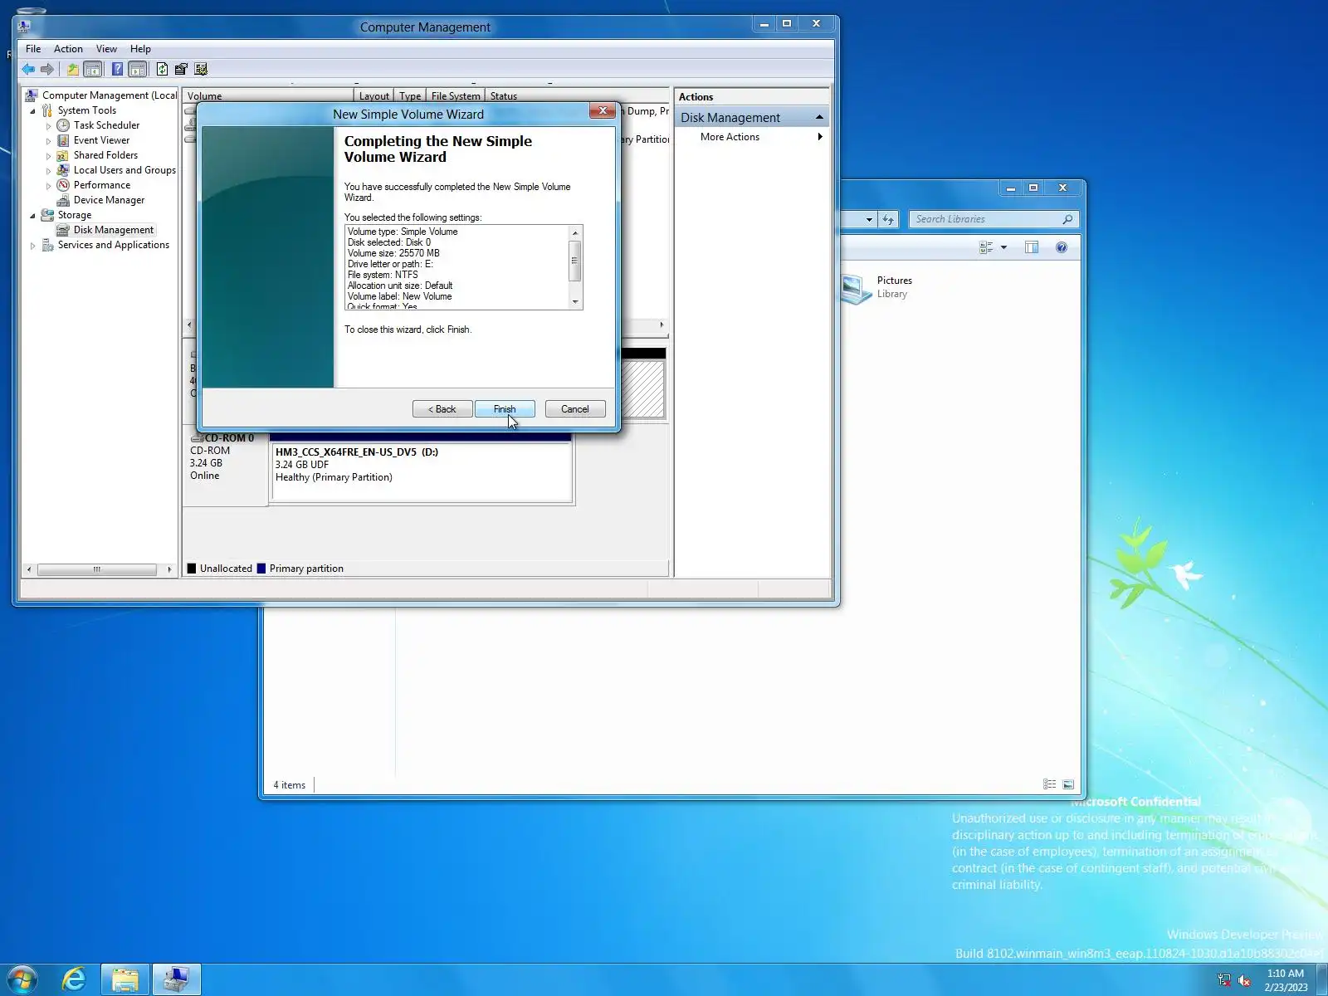The width and height of the screenshot is (1328, 996).
Task: Toggle the Show/Hide Action Pane toolbar button
Action: (x=138, y=69)
